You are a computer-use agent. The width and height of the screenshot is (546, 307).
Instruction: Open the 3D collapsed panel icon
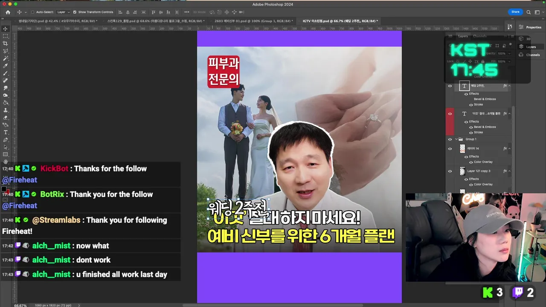[x=521, y=39]
